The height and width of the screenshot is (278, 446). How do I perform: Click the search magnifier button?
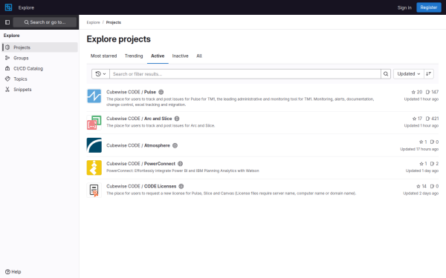pyautogui.click(x=386, y=73)
